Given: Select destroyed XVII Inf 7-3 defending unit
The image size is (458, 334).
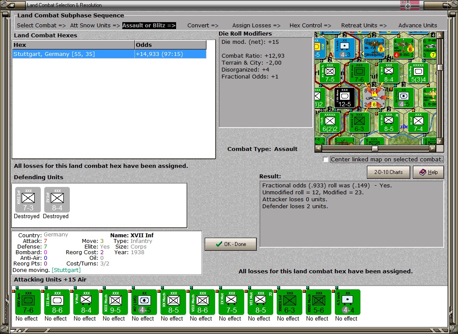Looking at the screenshot, I should (28, 200).
